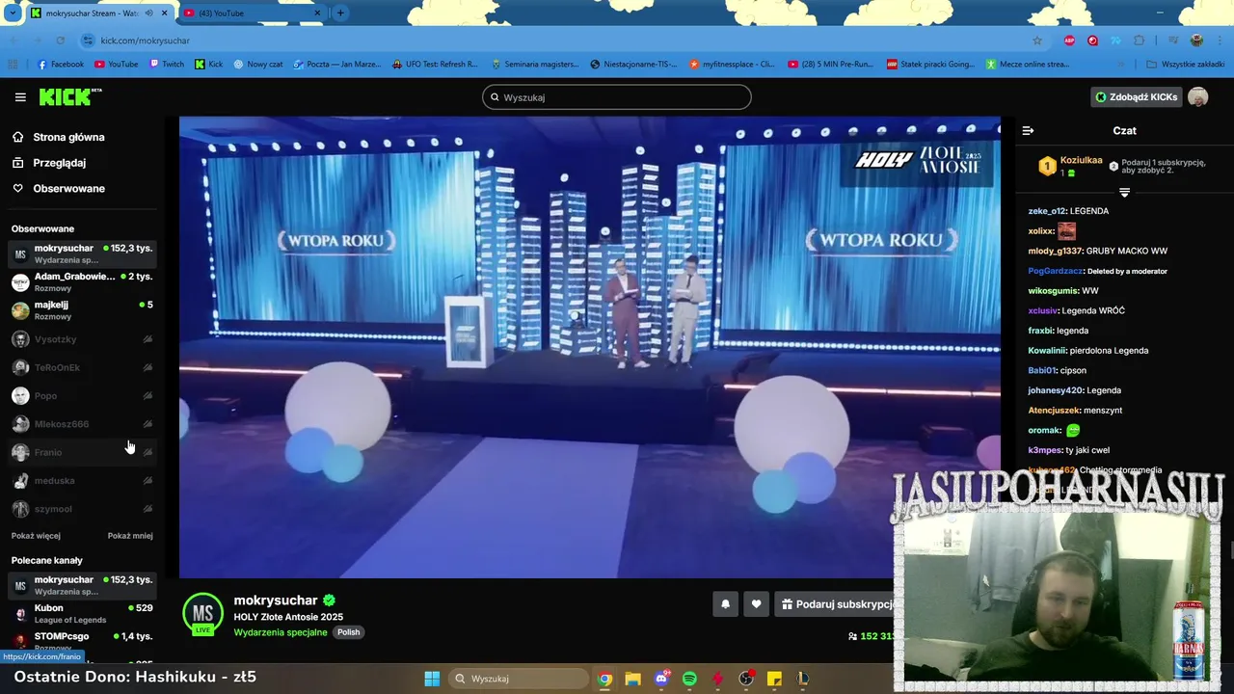The image size is (1234, 694).
Task: Open the user profile avatar menu
Action: pyautogui.click(x=1197, y=97)
